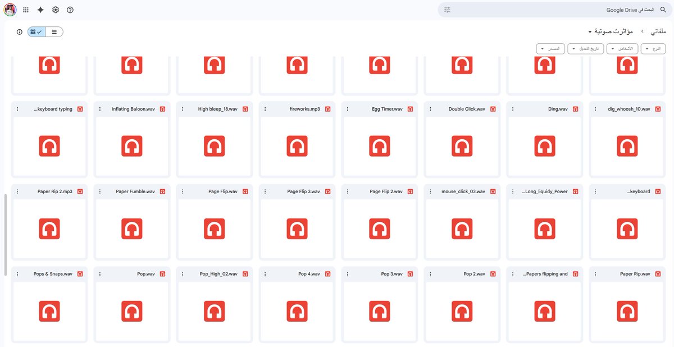Click the file name Paper Fumble.wav

pos(135,191)
